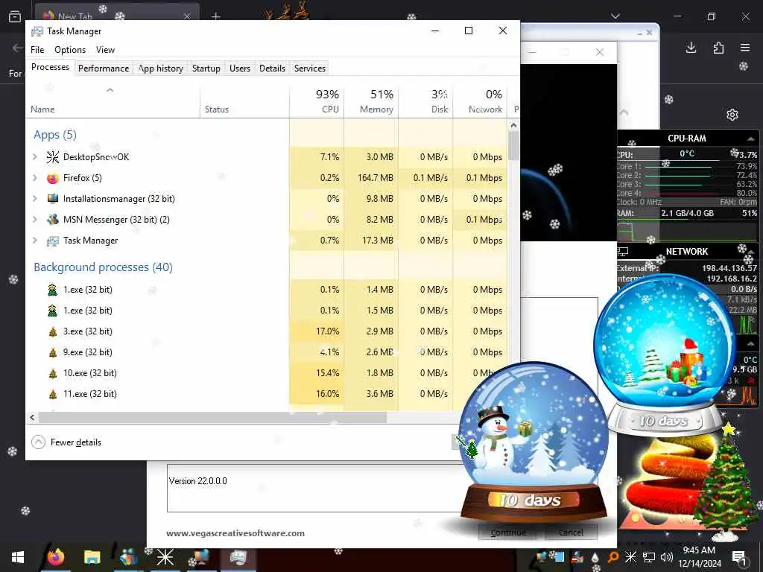Select the Firefox icon in process list
Viewport: 763px width, 572px height.
coord(53,178)
